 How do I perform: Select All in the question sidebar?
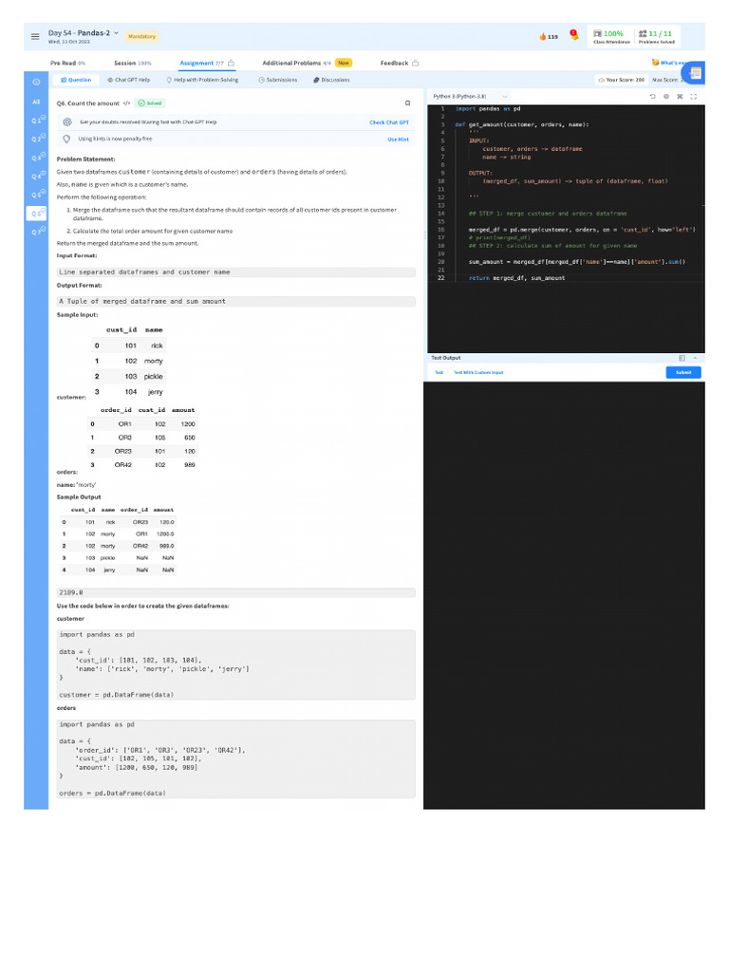pyautogui.click(x=36, y=102)
